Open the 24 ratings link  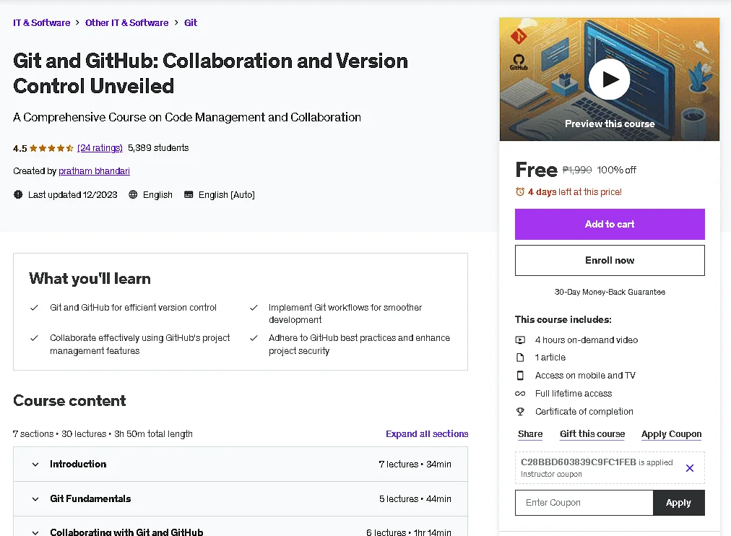coord(100,148)
